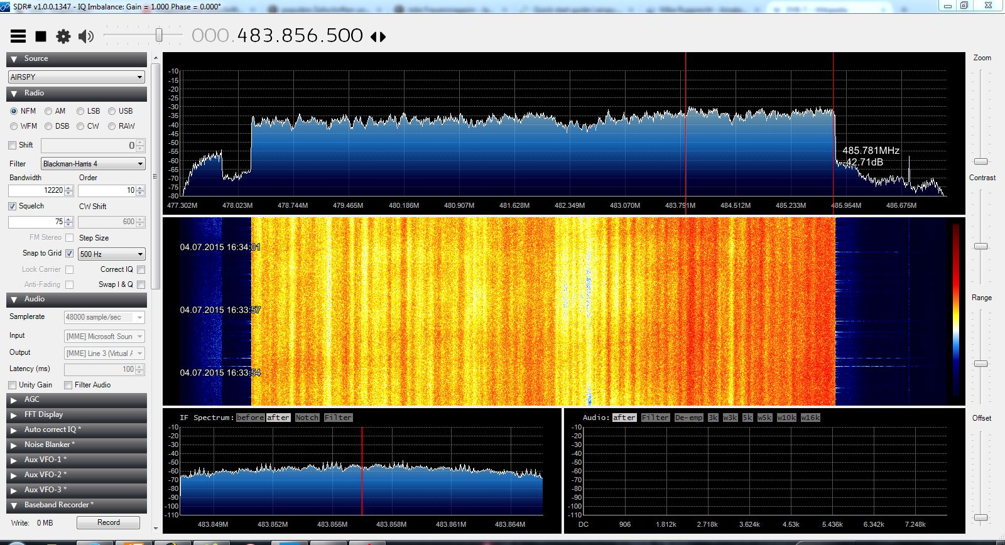Image resolution: width=1005 pixels, height=545 pixels.
Task: Select the De-emp audio spectrum tab
Action: pyautogui.click(x=688, y=418)
